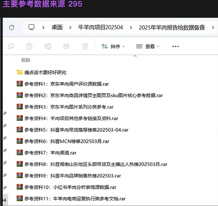
Task: Click rar icon of 参考资料4 file
Action: click(20, 118)
